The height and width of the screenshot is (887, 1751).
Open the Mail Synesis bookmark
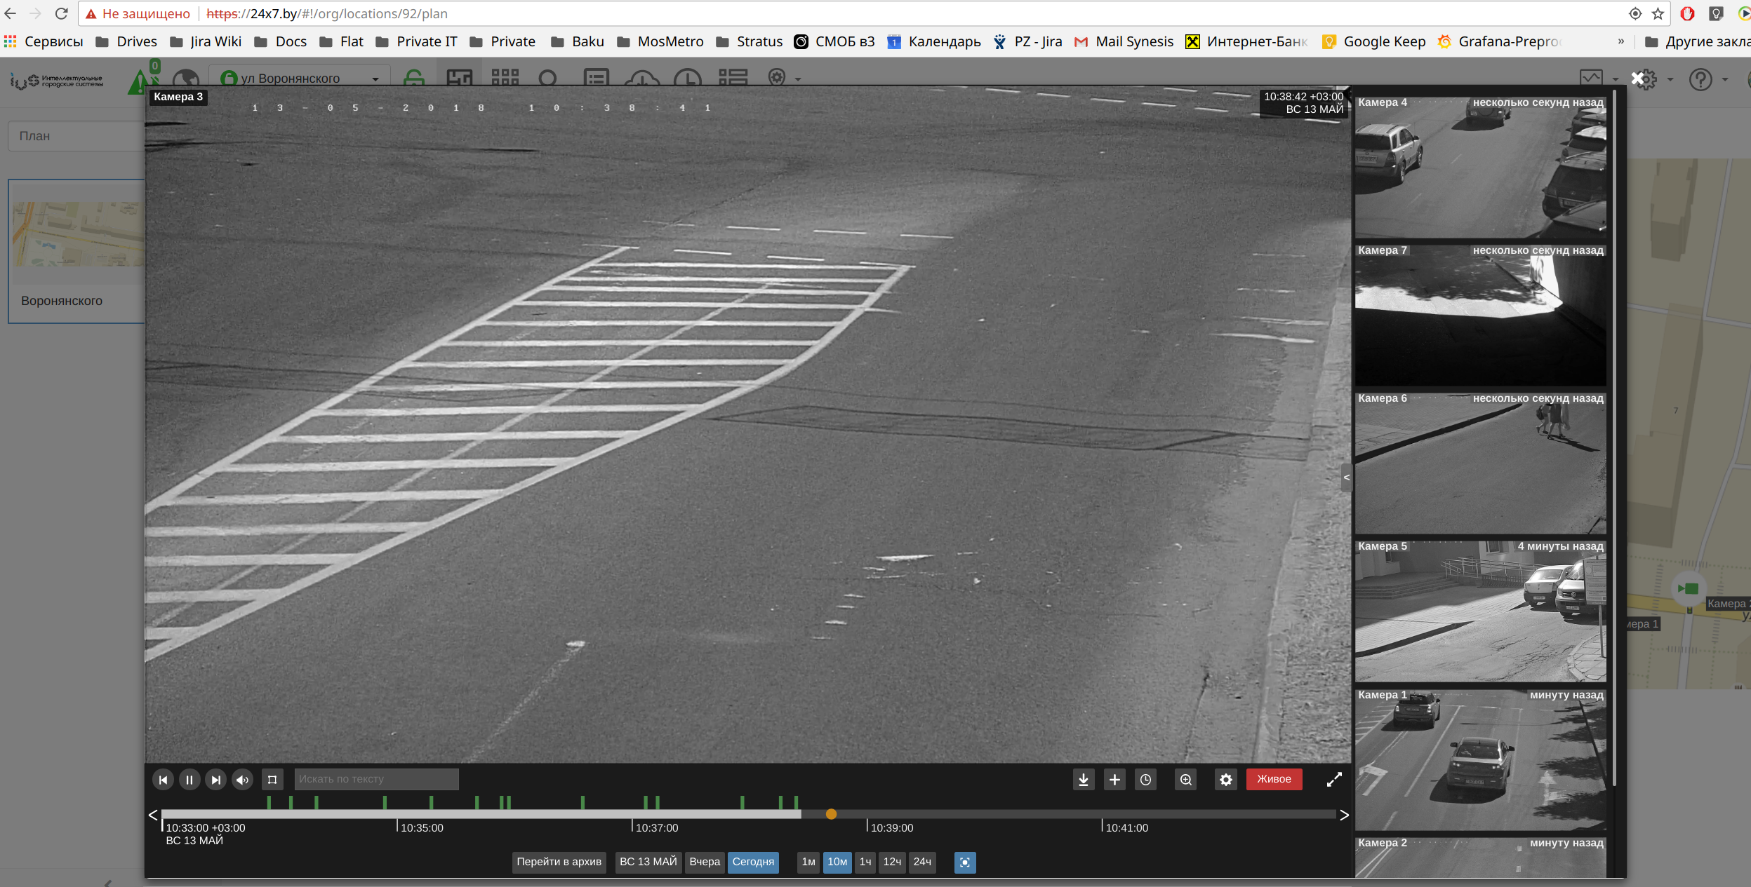(1124, 41)
